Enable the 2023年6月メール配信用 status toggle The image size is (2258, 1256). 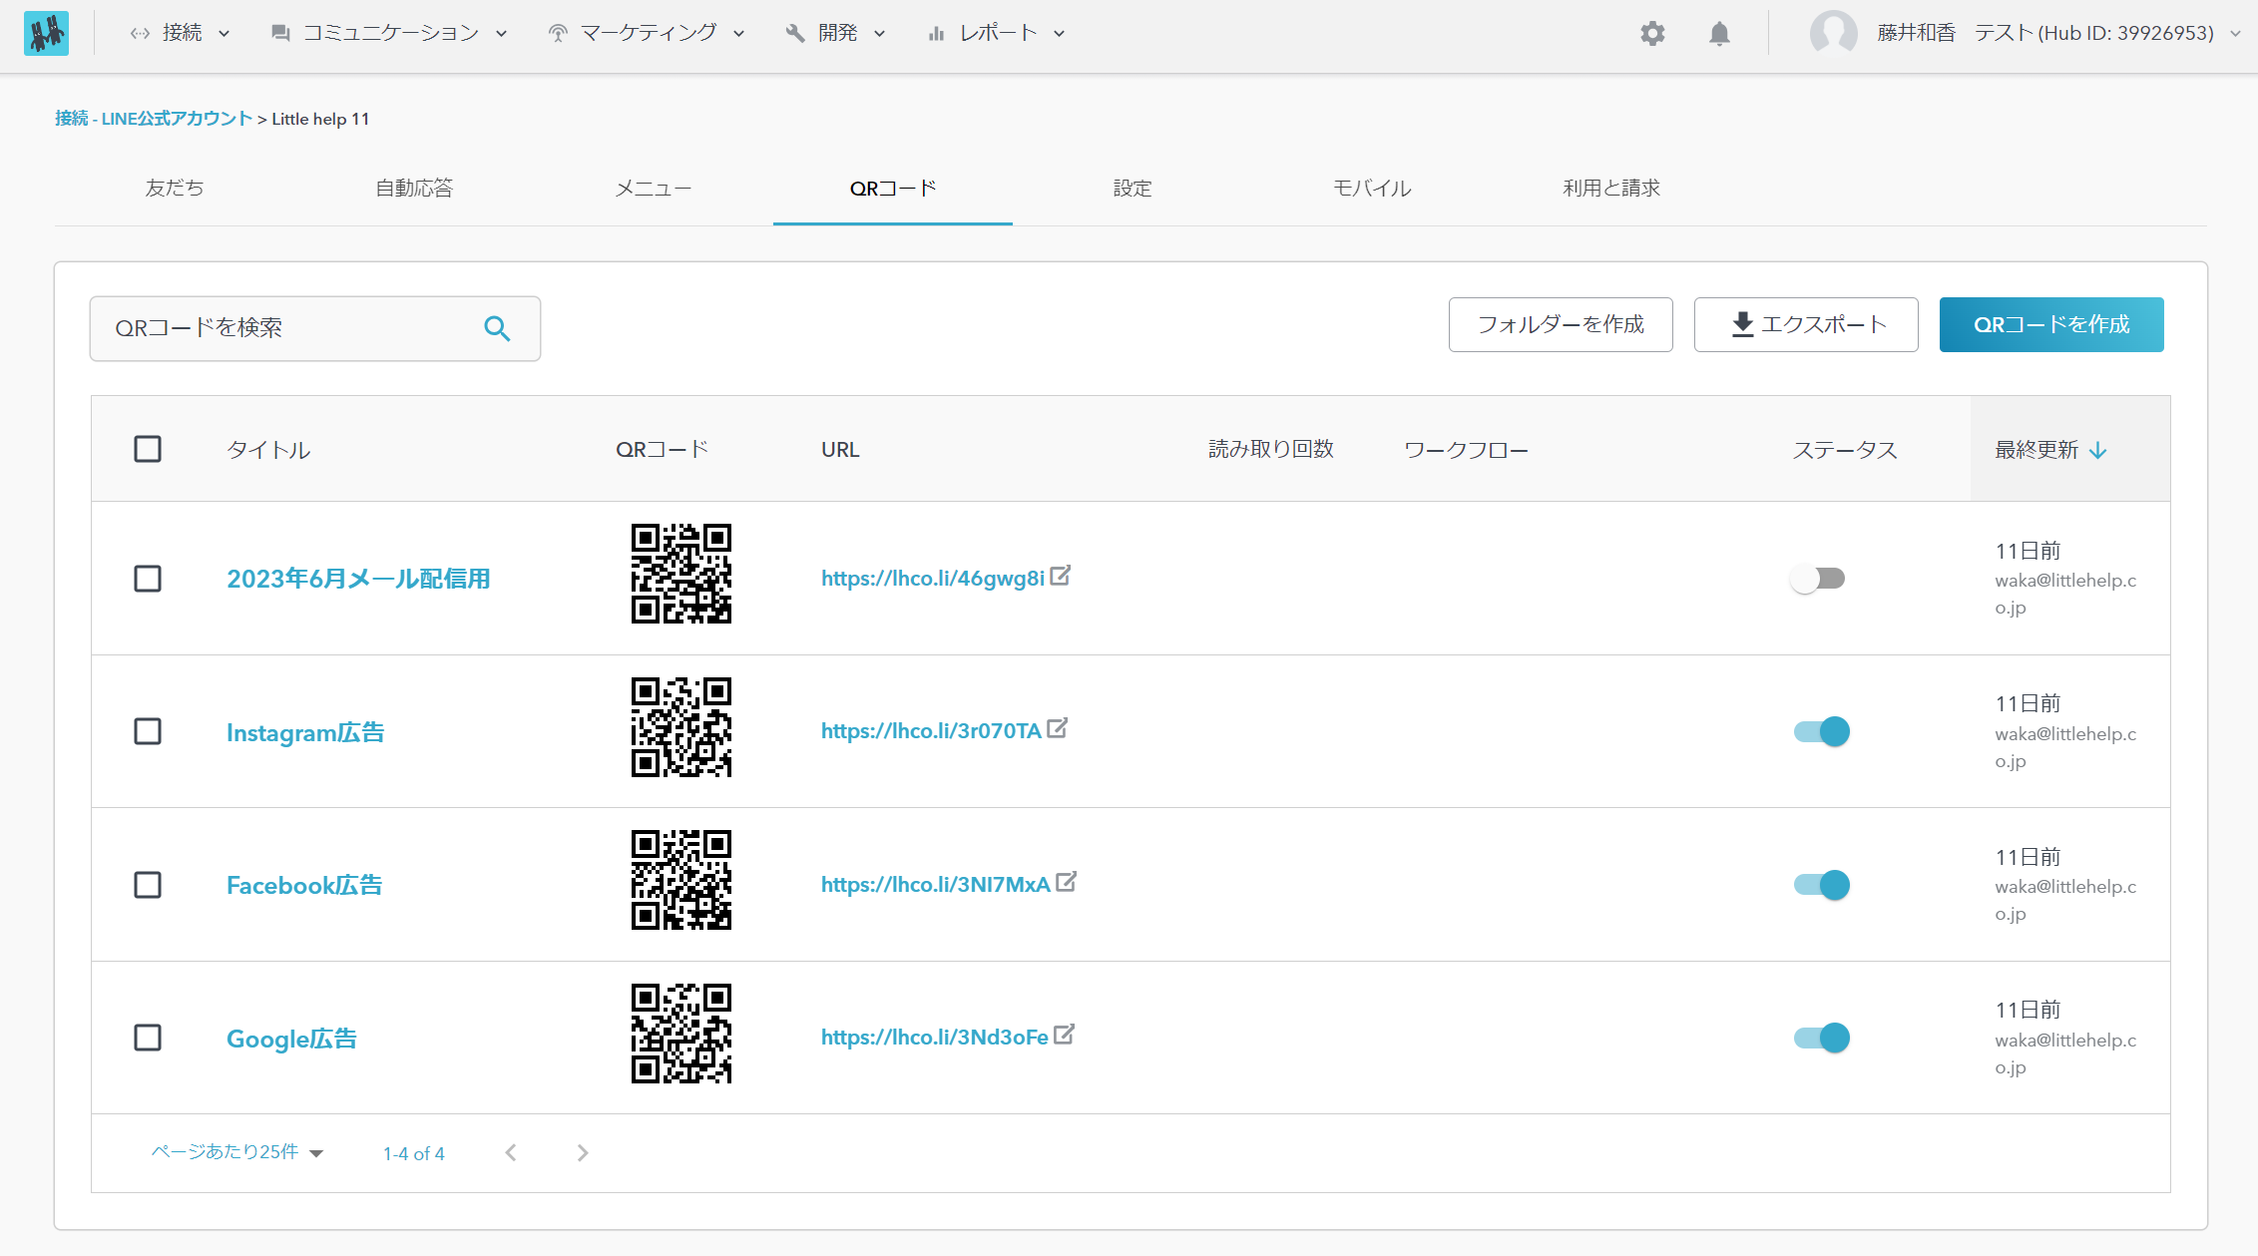click(1818, 579)
